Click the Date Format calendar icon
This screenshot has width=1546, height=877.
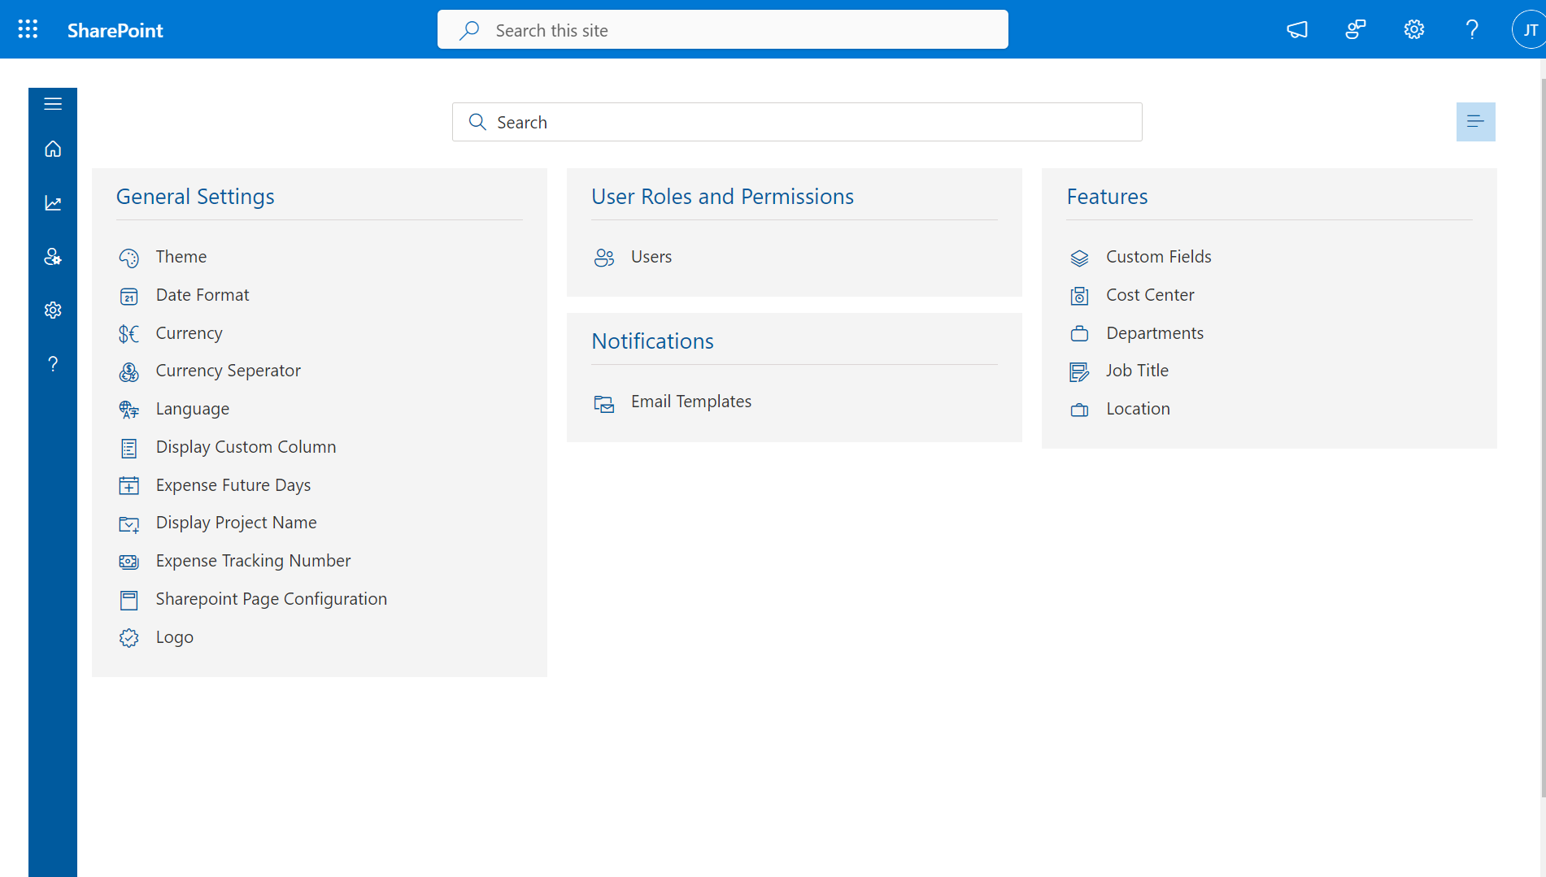[x=128, y=296]
